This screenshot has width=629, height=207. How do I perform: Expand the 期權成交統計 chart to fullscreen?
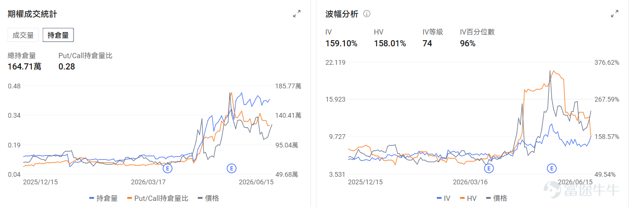pos(297,14)
